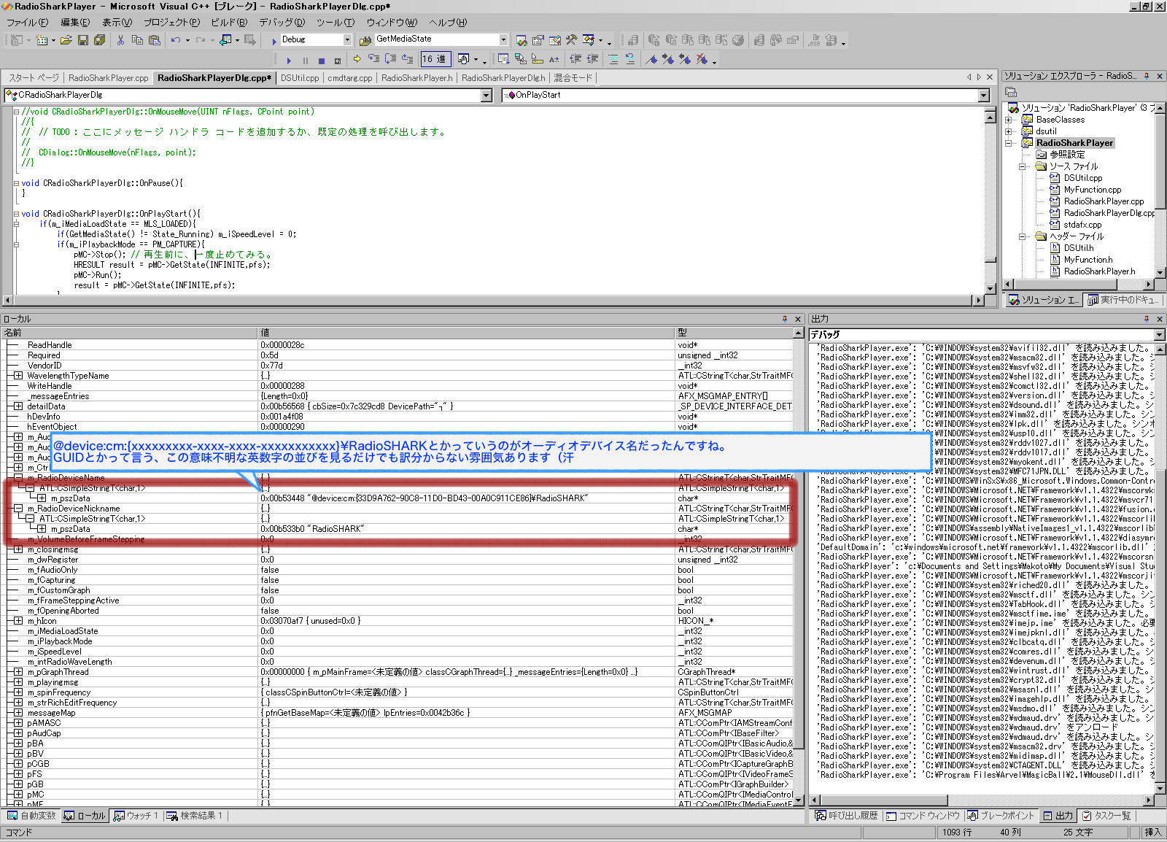Switch to the DSUtil.cpp tab
The image size is (1167, 842).
(300, 78)
